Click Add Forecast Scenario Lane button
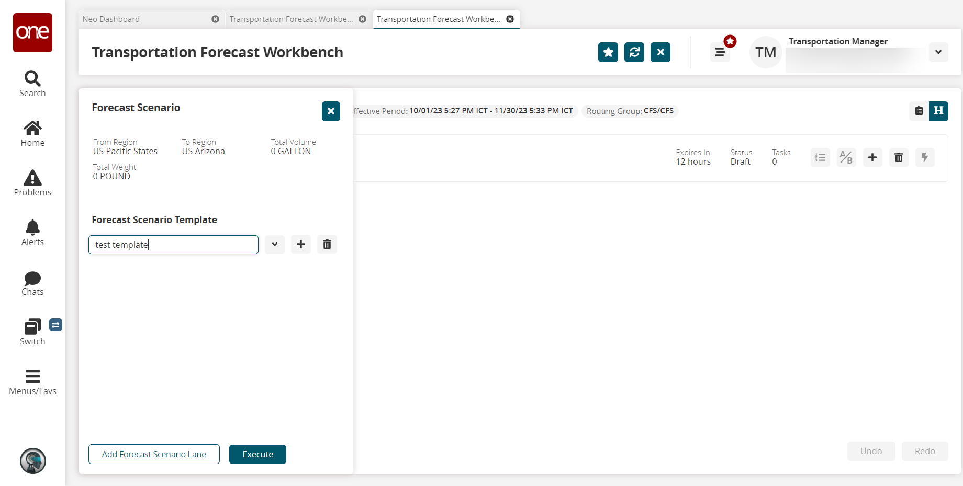 (x=154, y=454)
